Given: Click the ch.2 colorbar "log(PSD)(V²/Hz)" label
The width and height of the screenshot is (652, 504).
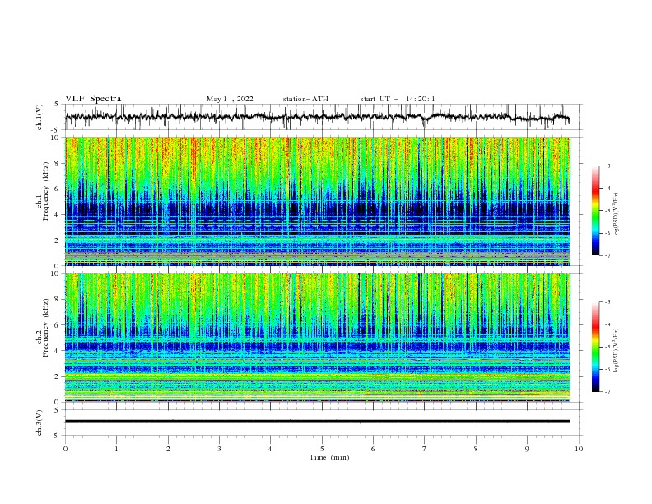Looking at the screenshot, I should click(616, 351).
